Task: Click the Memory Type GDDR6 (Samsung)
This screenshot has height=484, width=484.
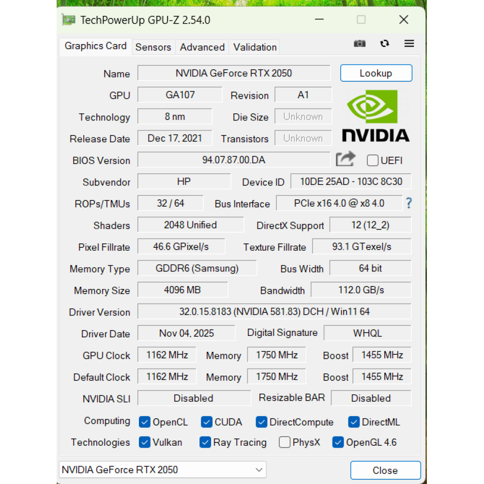Action: point(197,268)
